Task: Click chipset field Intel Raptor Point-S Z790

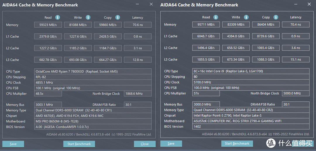Action: 251,116
